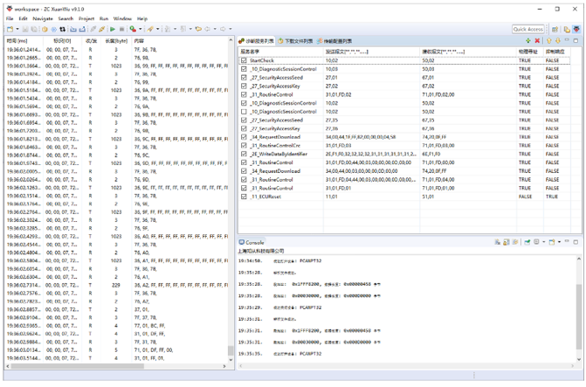This screenshot has height=387, width=586.
Task: Open the dropdown next to External Tools icon
Action: [141, 29]
